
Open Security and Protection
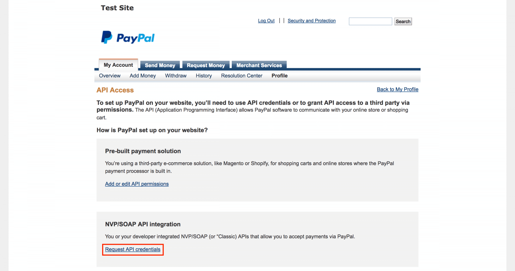point(312,21)
